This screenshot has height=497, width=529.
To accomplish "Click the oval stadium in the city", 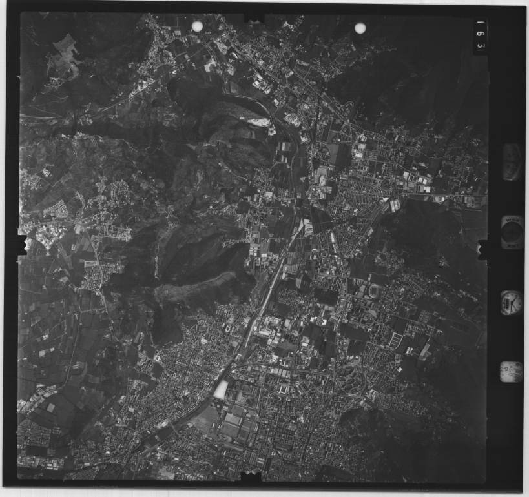I will point(375,291).
